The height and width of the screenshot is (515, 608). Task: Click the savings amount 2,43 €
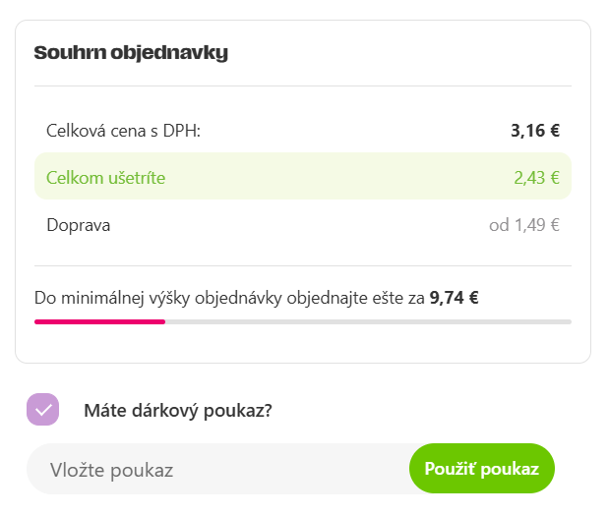pyautogui.click(x=535, y=178)
